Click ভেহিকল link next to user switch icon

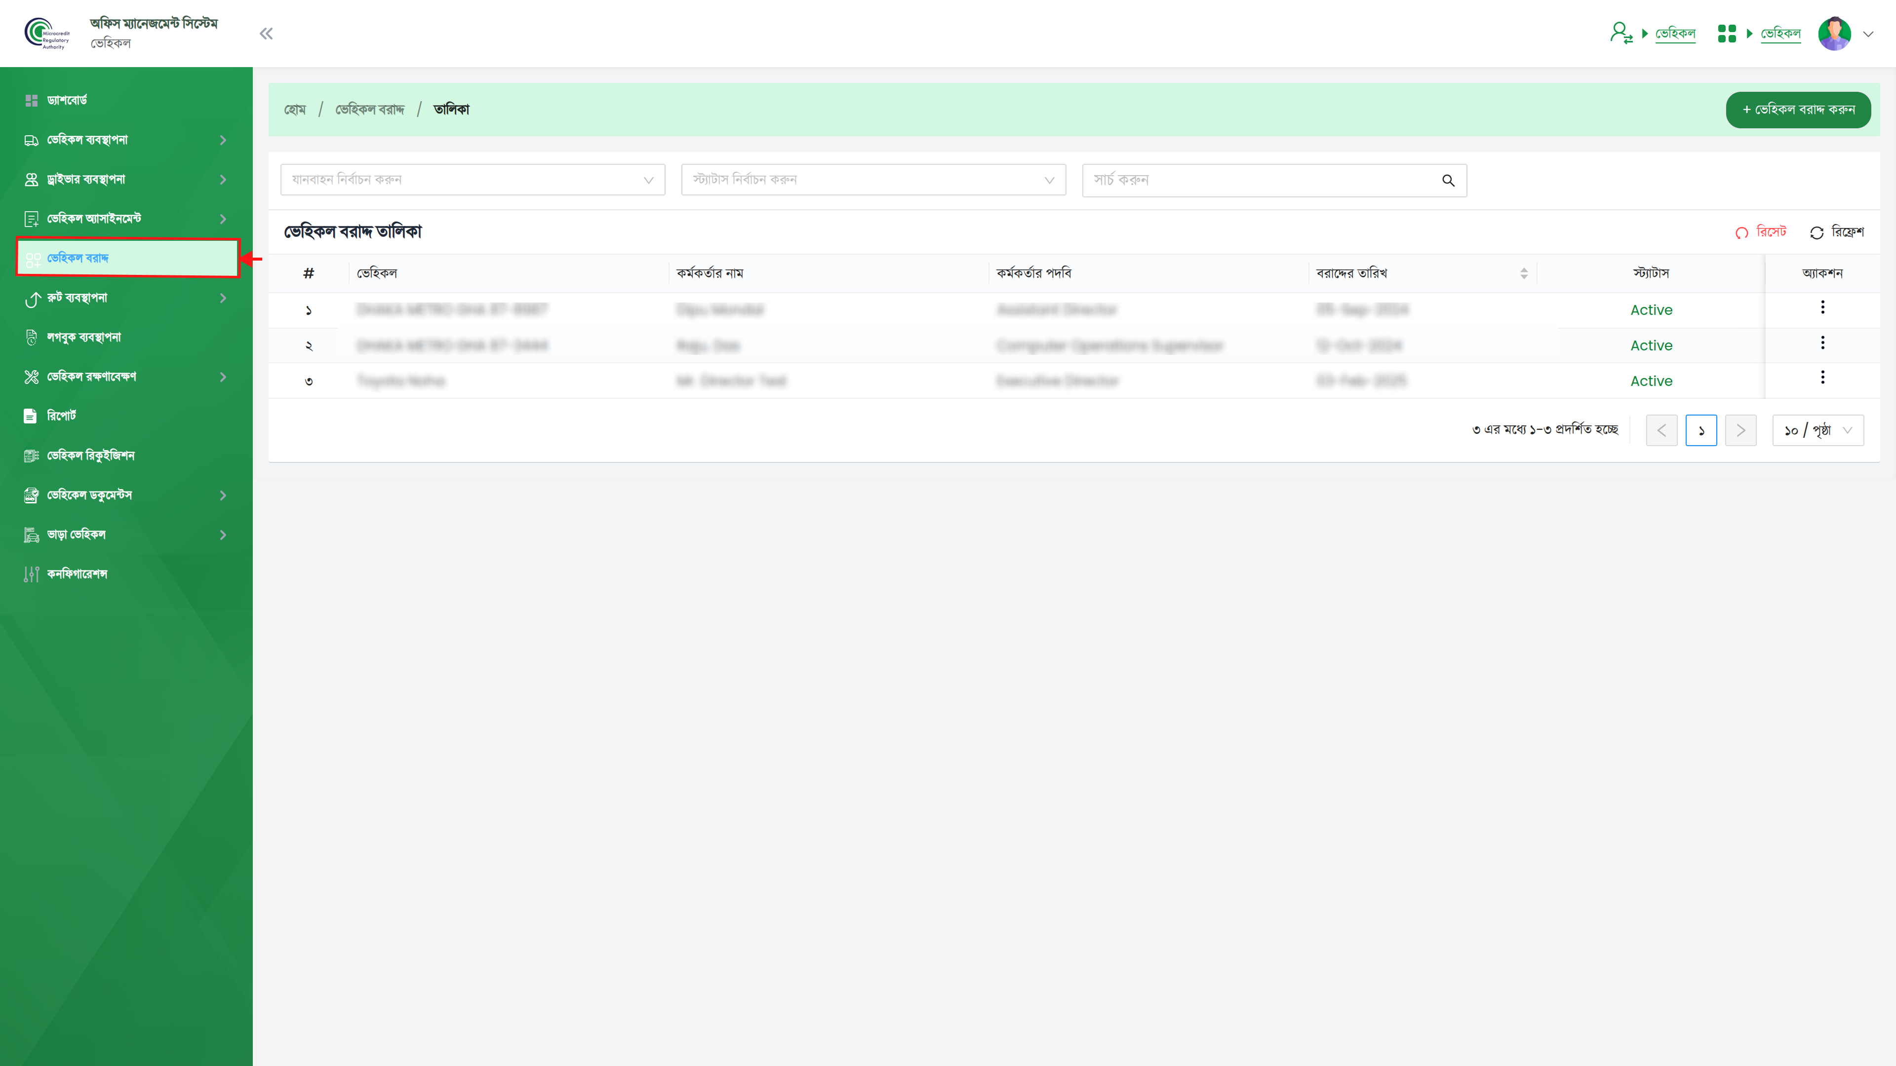[x=1675, y=34]
